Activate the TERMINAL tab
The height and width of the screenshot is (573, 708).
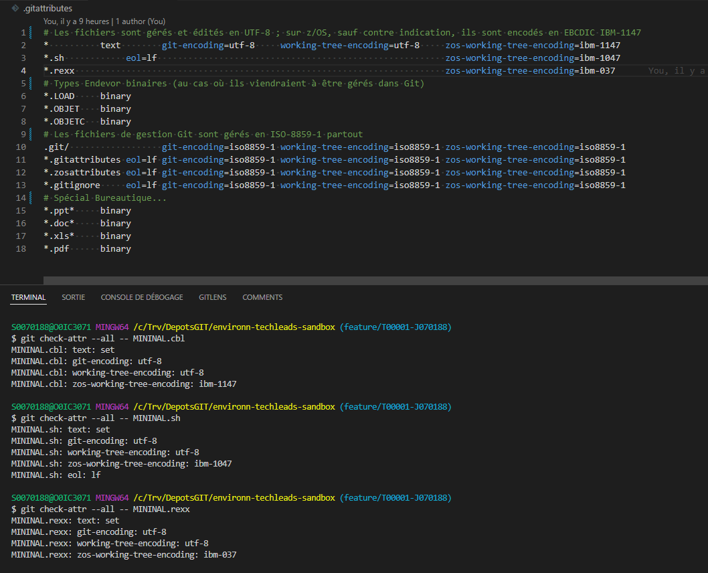29,297
